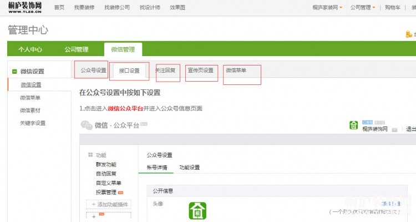Click the 功能 grid icon in sidebar

click(90, 155)
